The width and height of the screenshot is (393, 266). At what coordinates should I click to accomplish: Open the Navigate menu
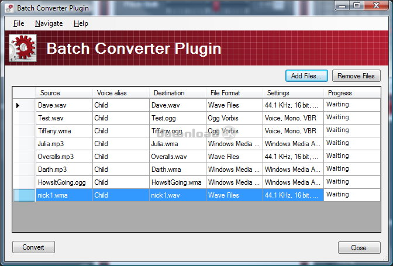point(49,23)
